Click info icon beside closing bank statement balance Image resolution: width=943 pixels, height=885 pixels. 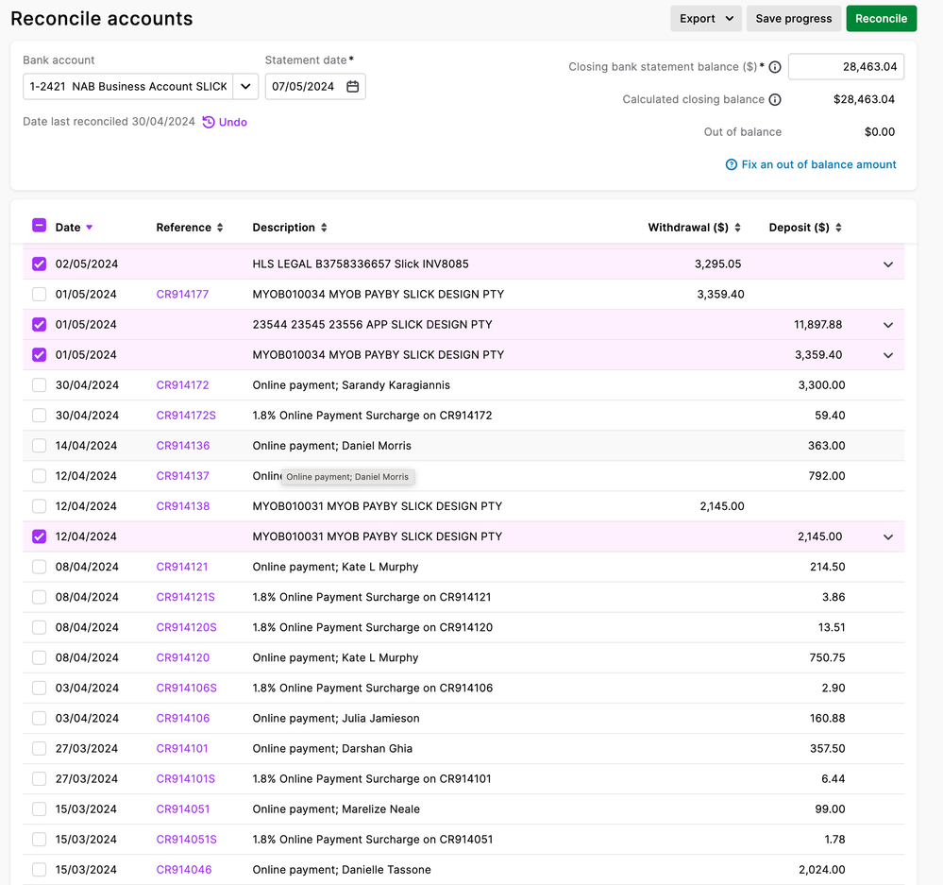(x=775, y=67)
